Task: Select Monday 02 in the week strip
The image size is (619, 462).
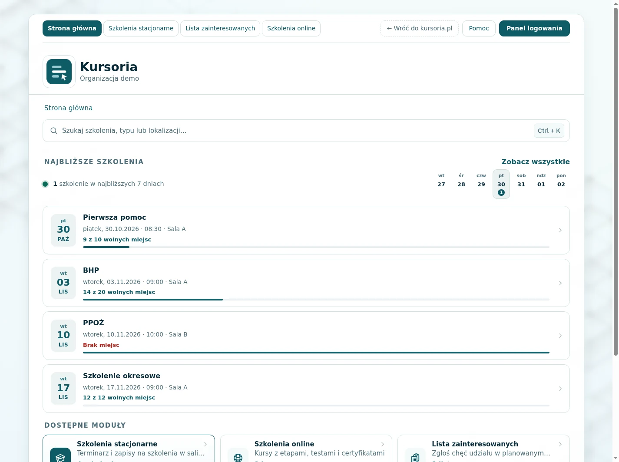Action: (561, 181)
